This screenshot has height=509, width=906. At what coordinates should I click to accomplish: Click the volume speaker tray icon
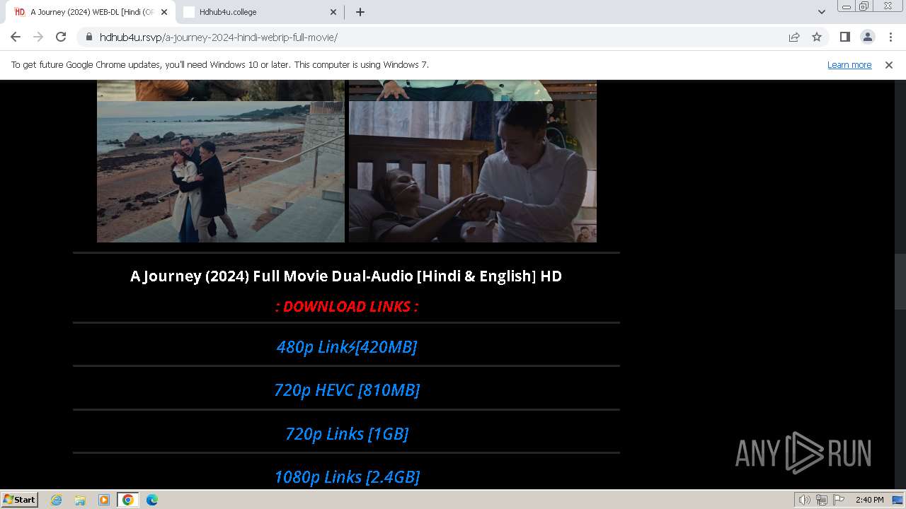tap(805, 500)
